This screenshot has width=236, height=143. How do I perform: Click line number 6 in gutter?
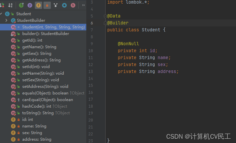click(92, 23)
